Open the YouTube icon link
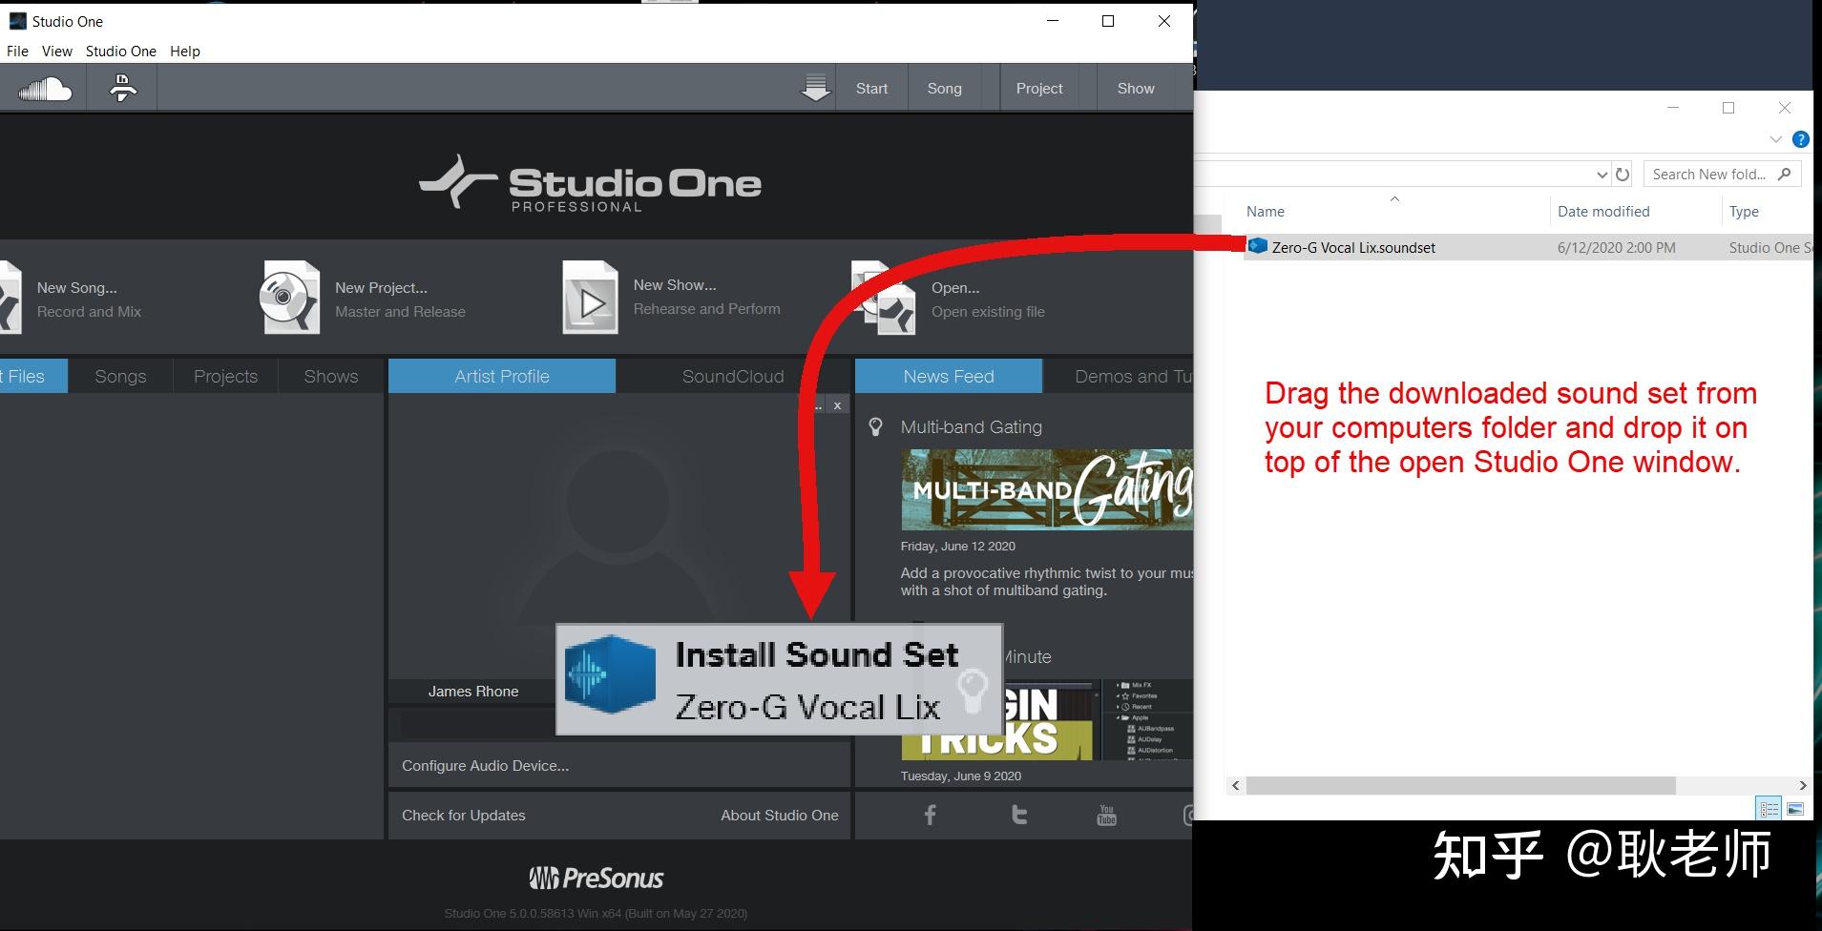Screen dimensions: 1822x931 (1106, 815)
